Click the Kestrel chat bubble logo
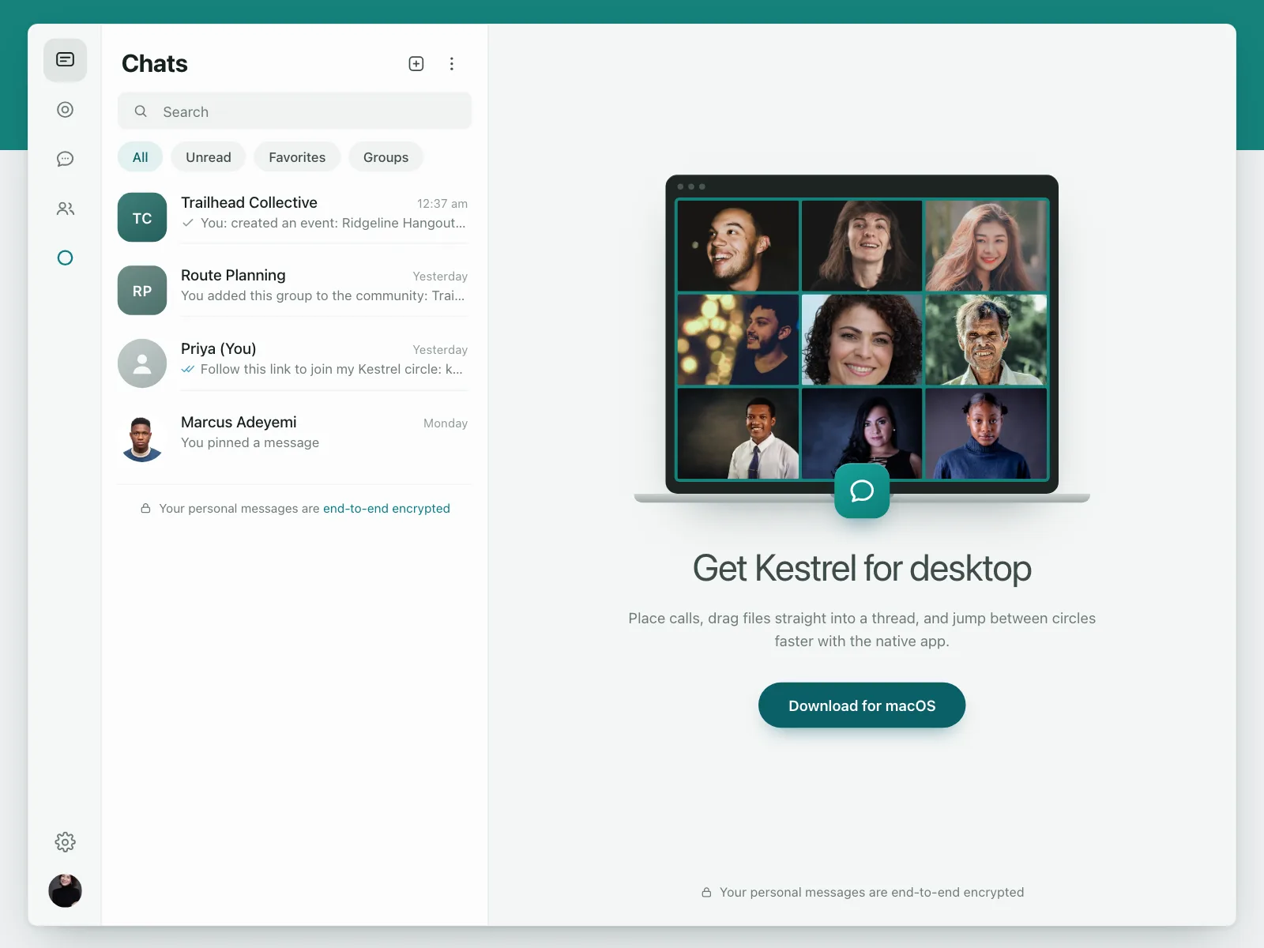The image size is (1264, 948). pyautogui.click(x=862, y=491)
